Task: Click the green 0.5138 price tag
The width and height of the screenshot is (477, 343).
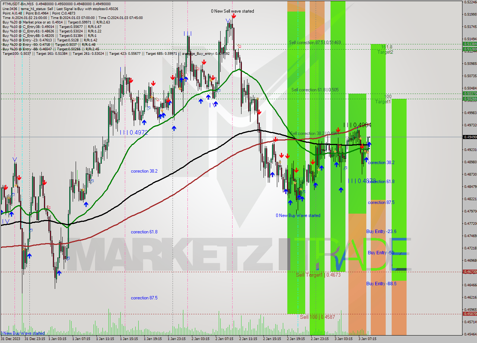Action: point(470,44)
